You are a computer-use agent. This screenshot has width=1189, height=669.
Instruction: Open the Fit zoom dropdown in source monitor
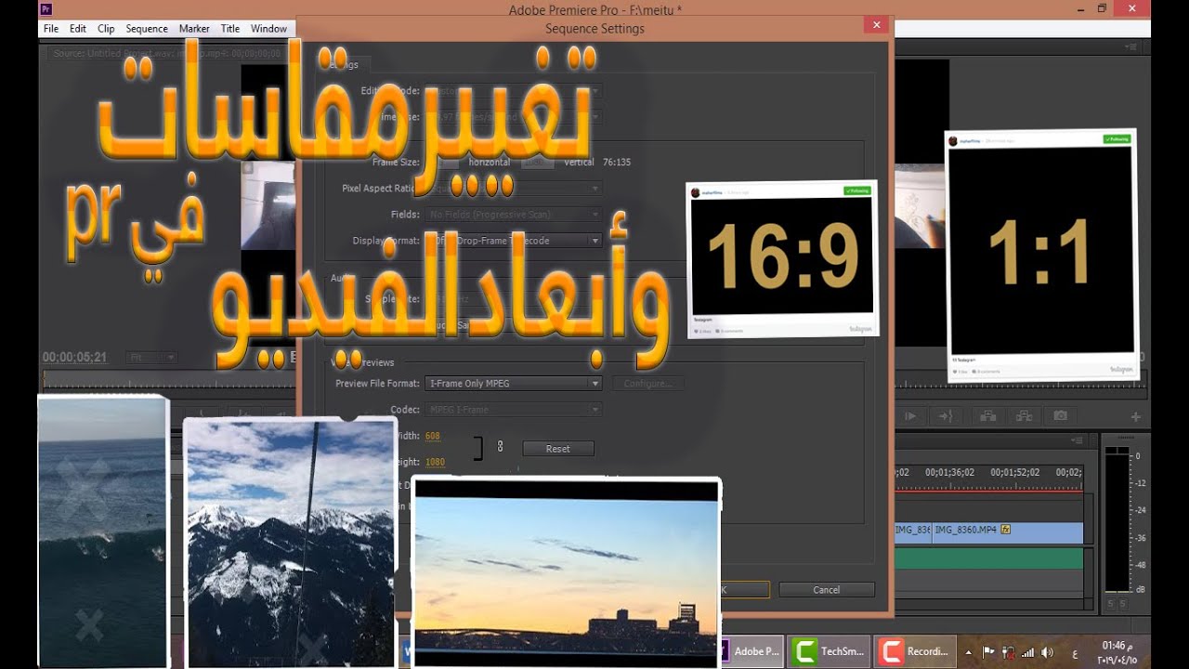pyautogui.click(x=151, y=357)
